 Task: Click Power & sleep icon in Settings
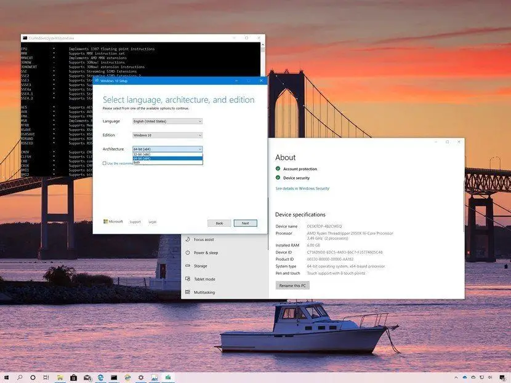(x=188, y=253)
